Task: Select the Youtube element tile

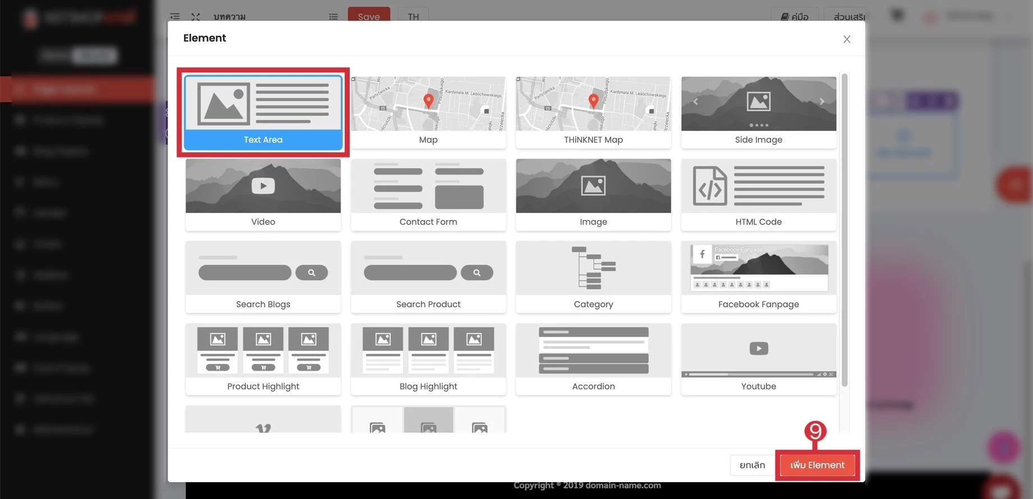Action: click(758, 359)
